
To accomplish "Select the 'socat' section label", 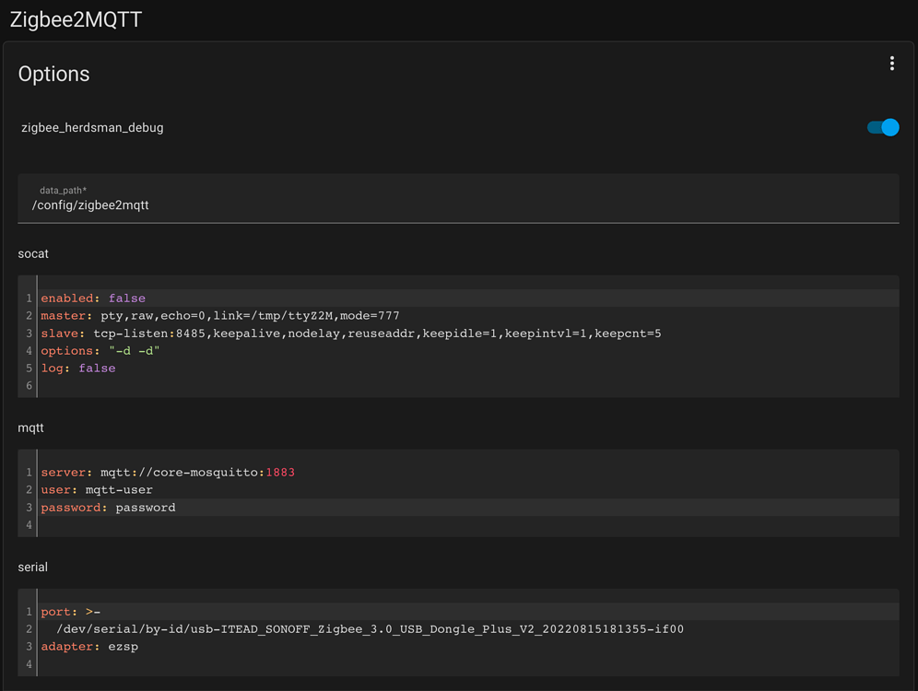I will click(33, 254).
